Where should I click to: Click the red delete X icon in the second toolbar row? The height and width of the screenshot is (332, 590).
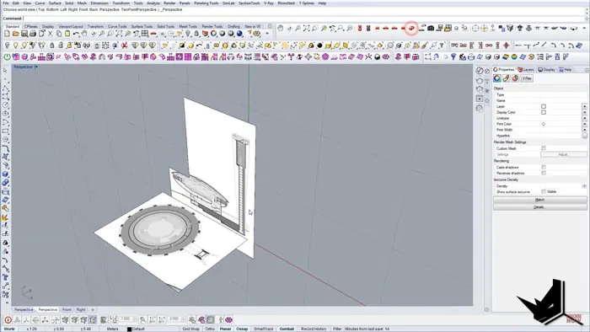(124, 46)
